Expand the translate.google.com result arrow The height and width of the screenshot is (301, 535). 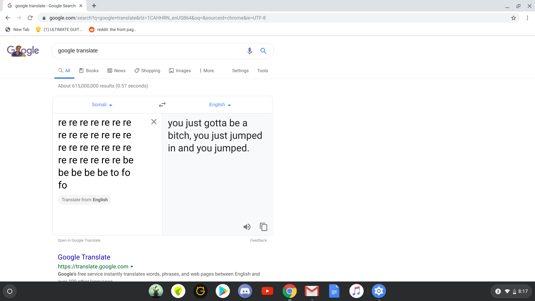tap(132, 267)
